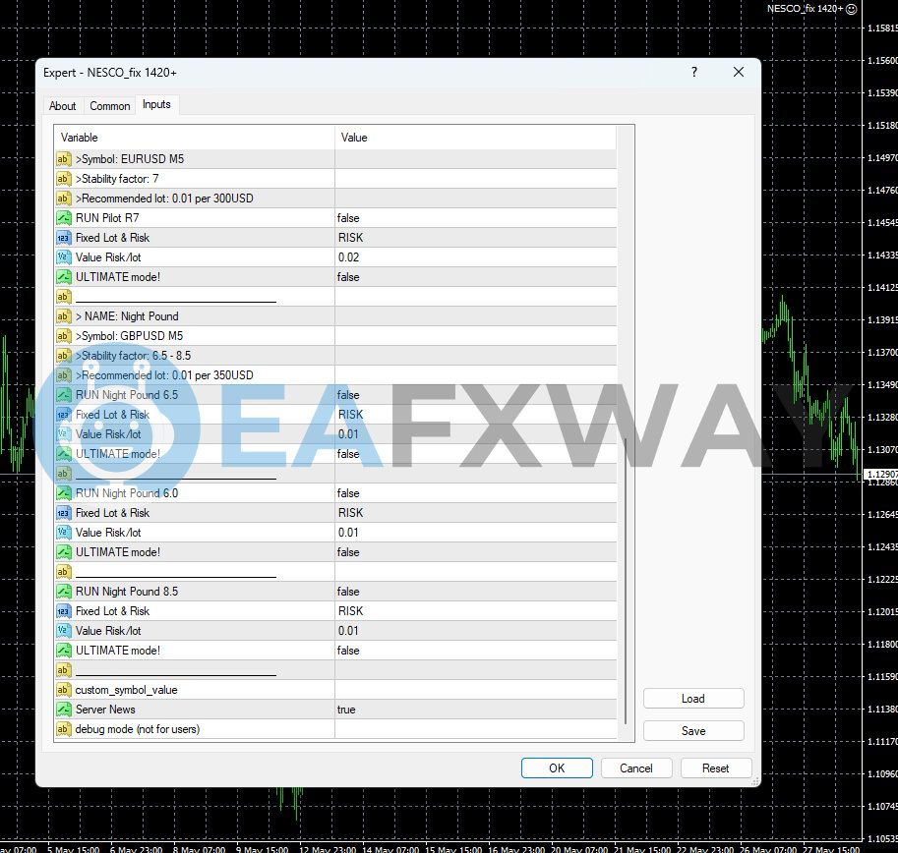Screen dimensions: 898x853
Task: Edit the empty custom_symbol_value field
Action: [475, 690]
